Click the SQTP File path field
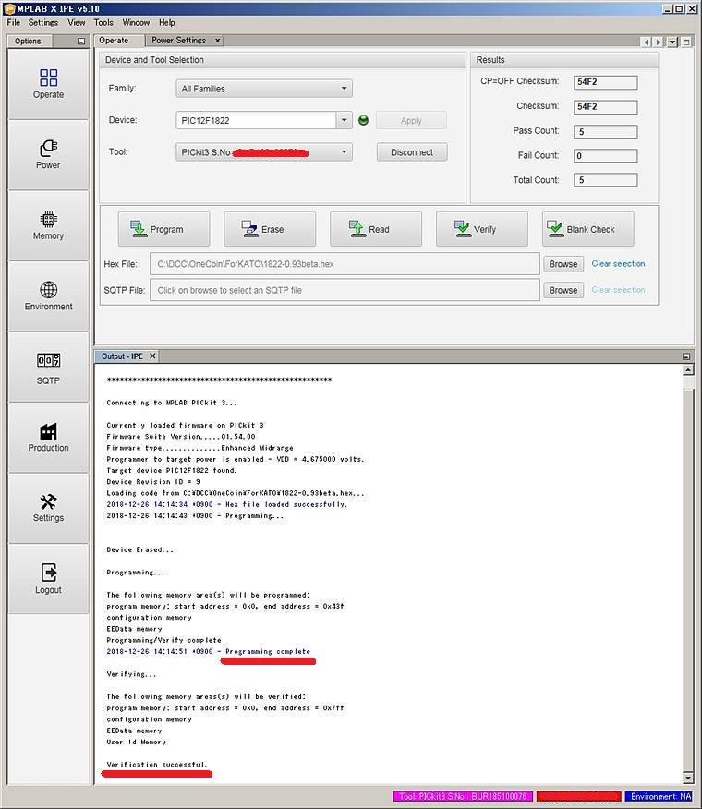 click(345, 291)
